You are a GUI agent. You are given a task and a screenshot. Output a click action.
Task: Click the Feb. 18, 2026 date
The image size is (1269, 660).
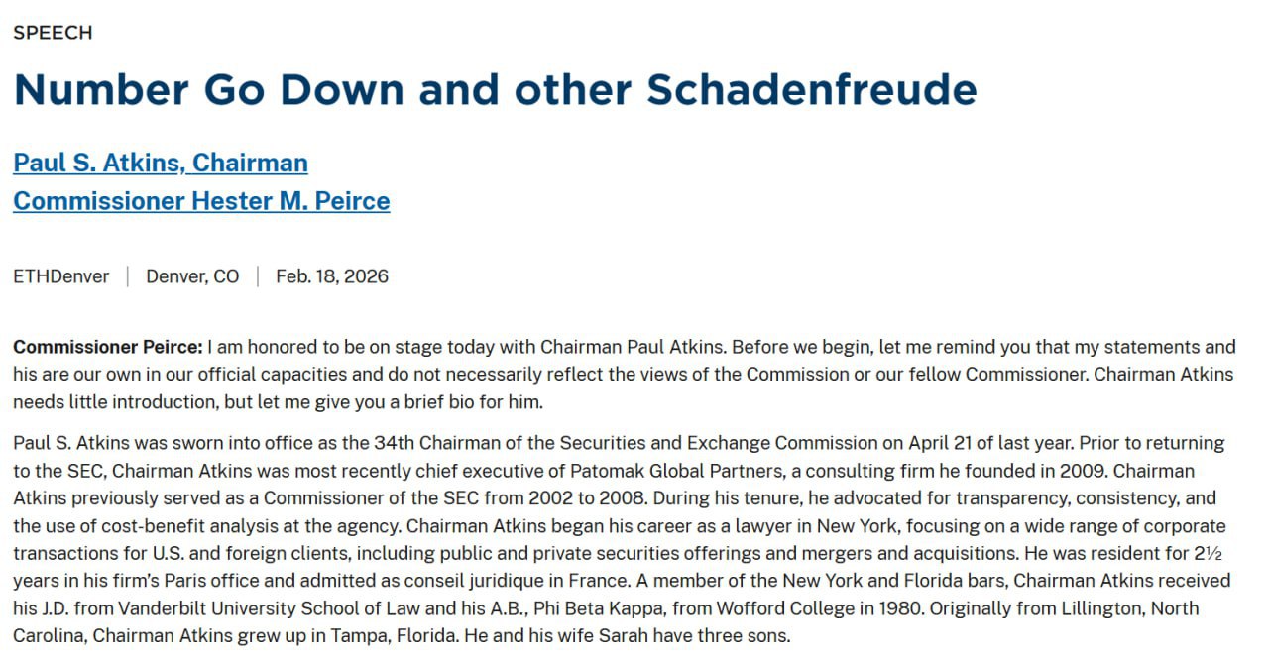[332, 276]
